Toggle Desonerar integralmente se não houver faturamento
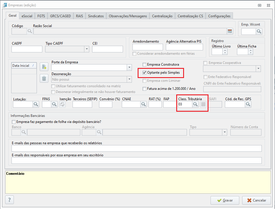Viewport: 275px width, 209px height. click(53, 92)
